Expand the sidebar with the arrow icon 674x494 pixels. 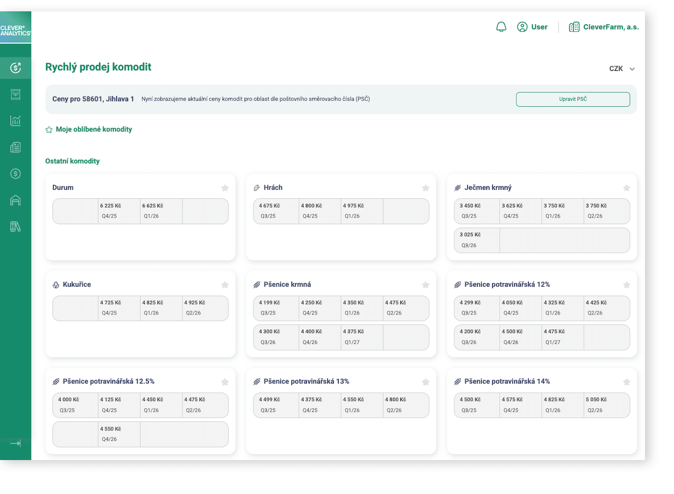15,443
